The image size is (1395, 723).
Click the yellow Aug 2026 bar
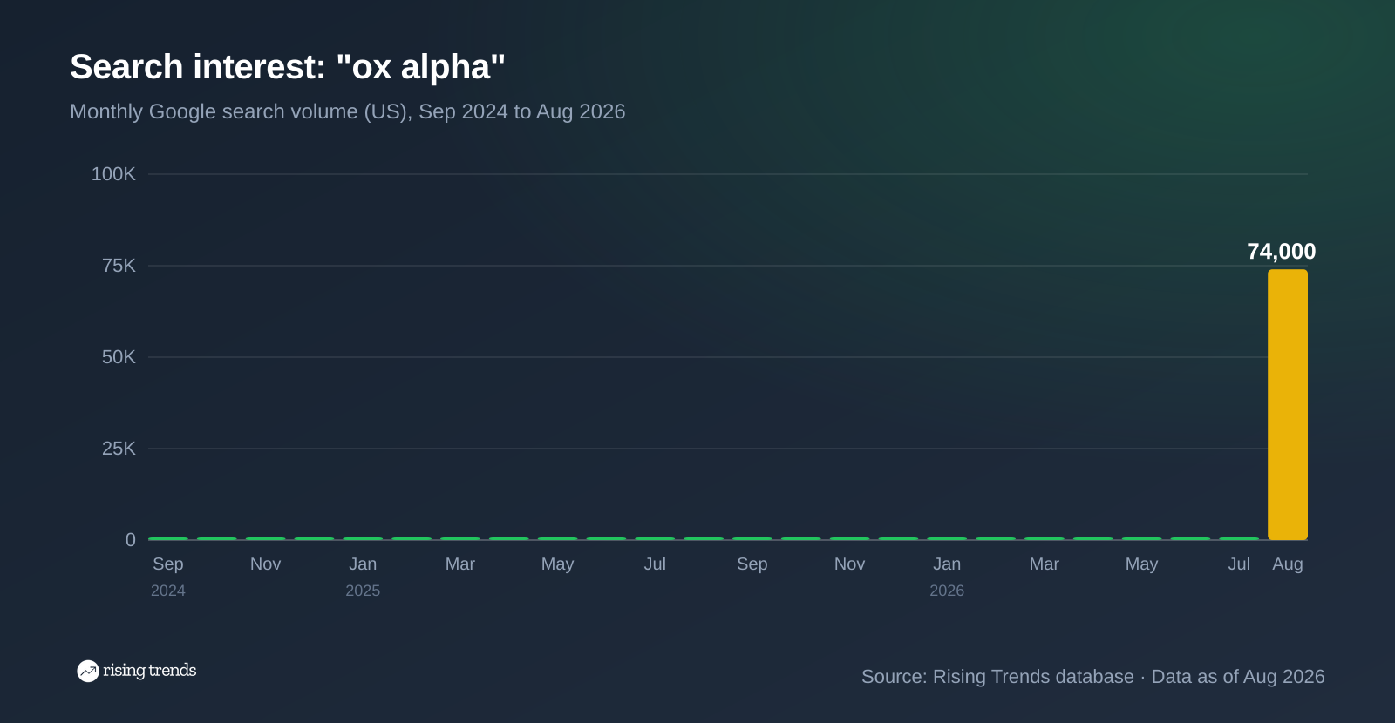coord(1287,404)
